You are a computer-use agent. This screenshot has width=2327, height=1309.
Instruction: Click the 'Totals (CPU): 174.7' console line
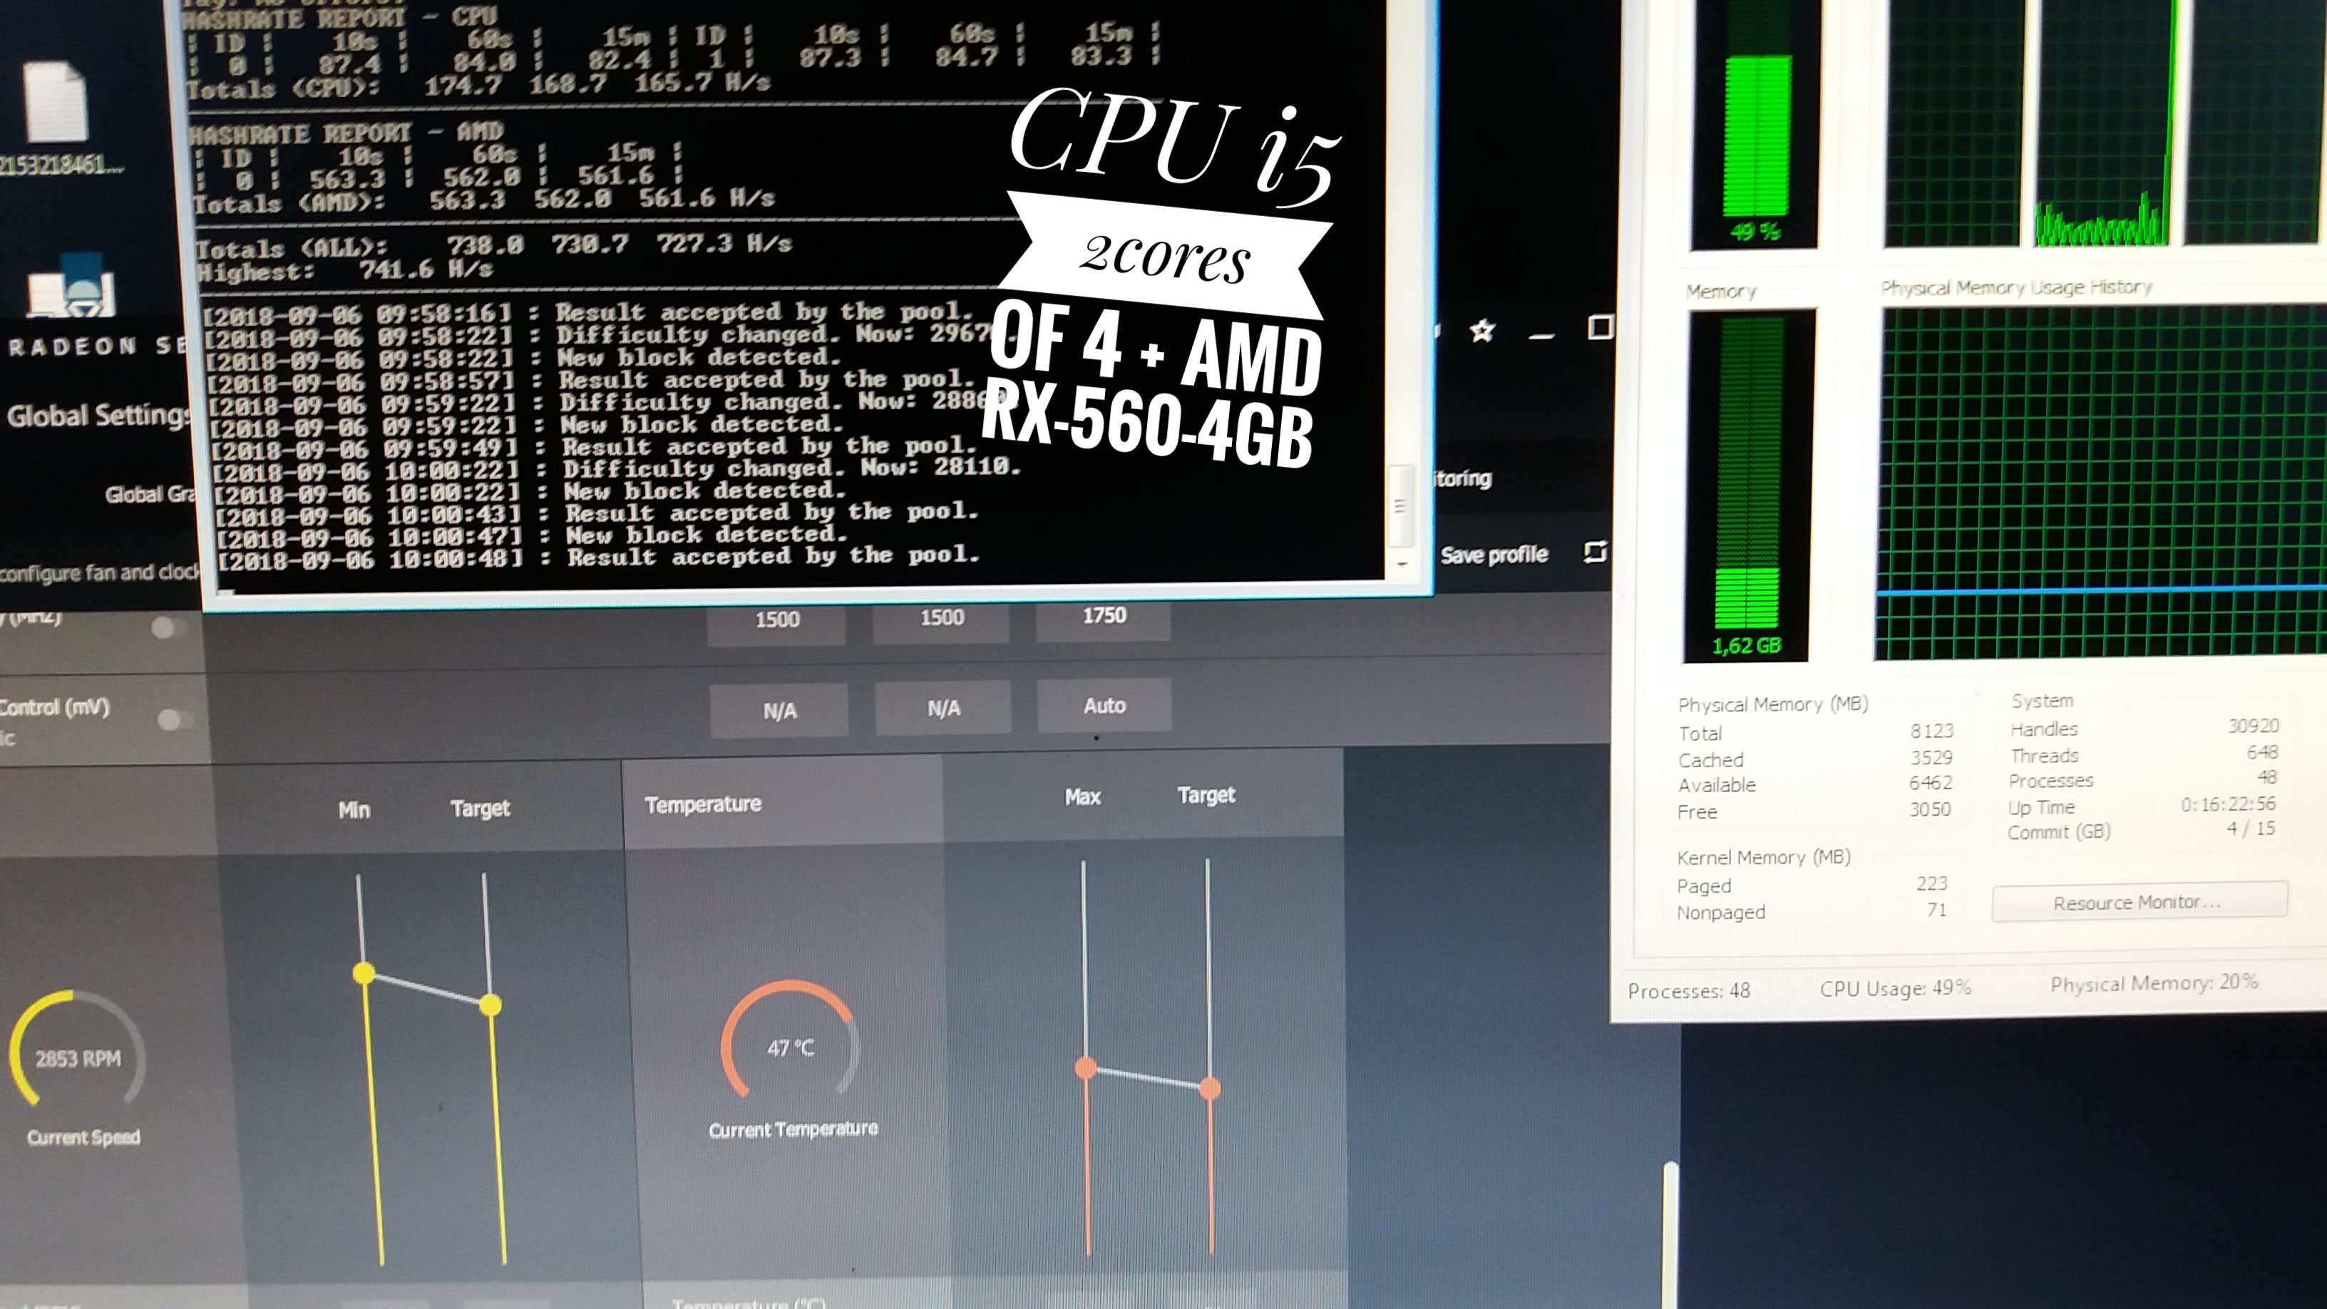[478, 86]
